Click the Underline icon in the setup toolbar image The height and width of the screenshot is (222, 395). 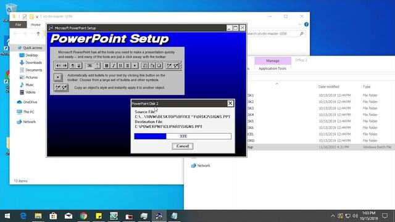pyautogui.click(x=120, y=66)
